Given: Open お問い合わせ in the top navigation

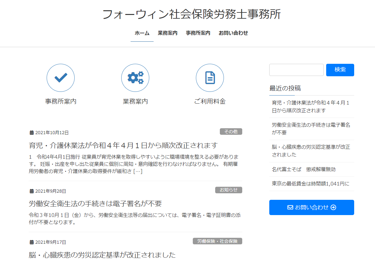Looking at the screenshot, I should pyautogui.click(x=233, y=33).
